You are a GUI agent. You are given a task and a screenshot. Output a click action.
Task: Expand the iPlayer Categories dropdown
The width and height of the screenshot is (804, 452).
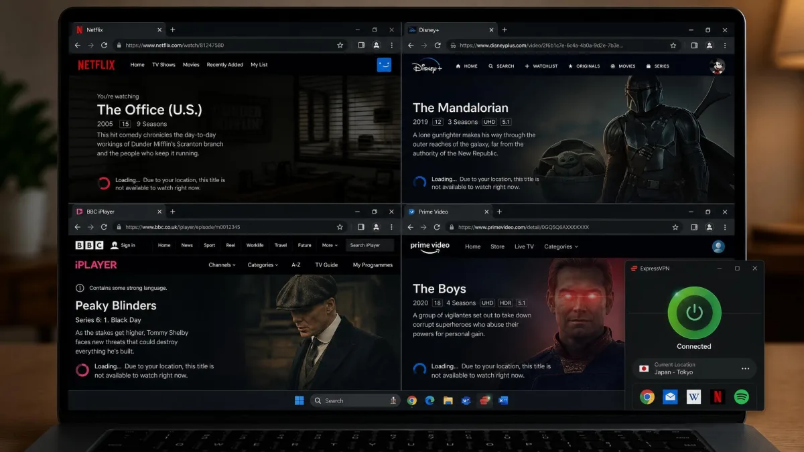[x=263, y=265]
